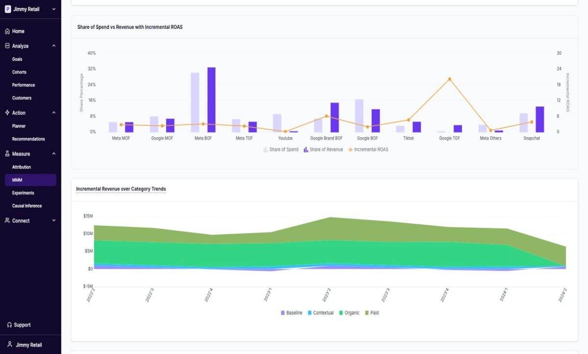Select the Experiments menu item
588x354 pixels.
tap(23, 193)
